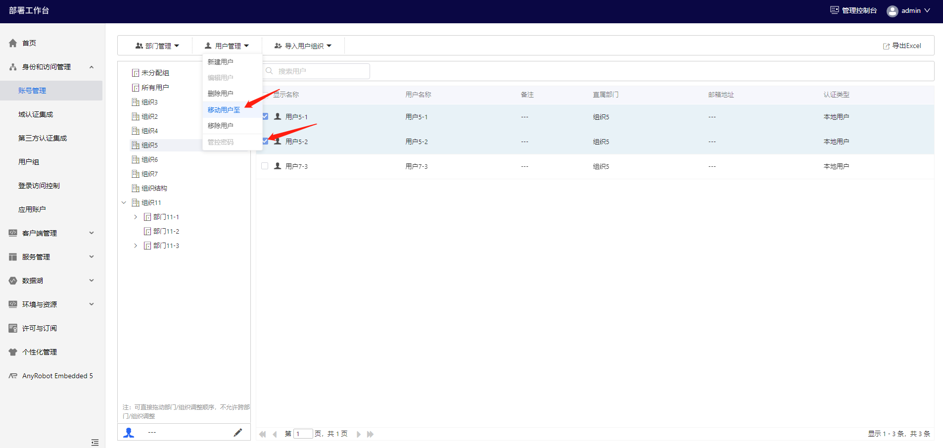Click the 导出Excel export icon
The height and width of the screenshot is (448, 943).
coord(886,46)
